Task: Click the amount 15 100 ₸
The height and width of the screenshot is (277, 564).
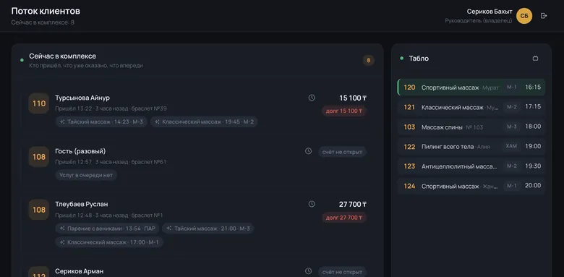Action: pos(353,98)
